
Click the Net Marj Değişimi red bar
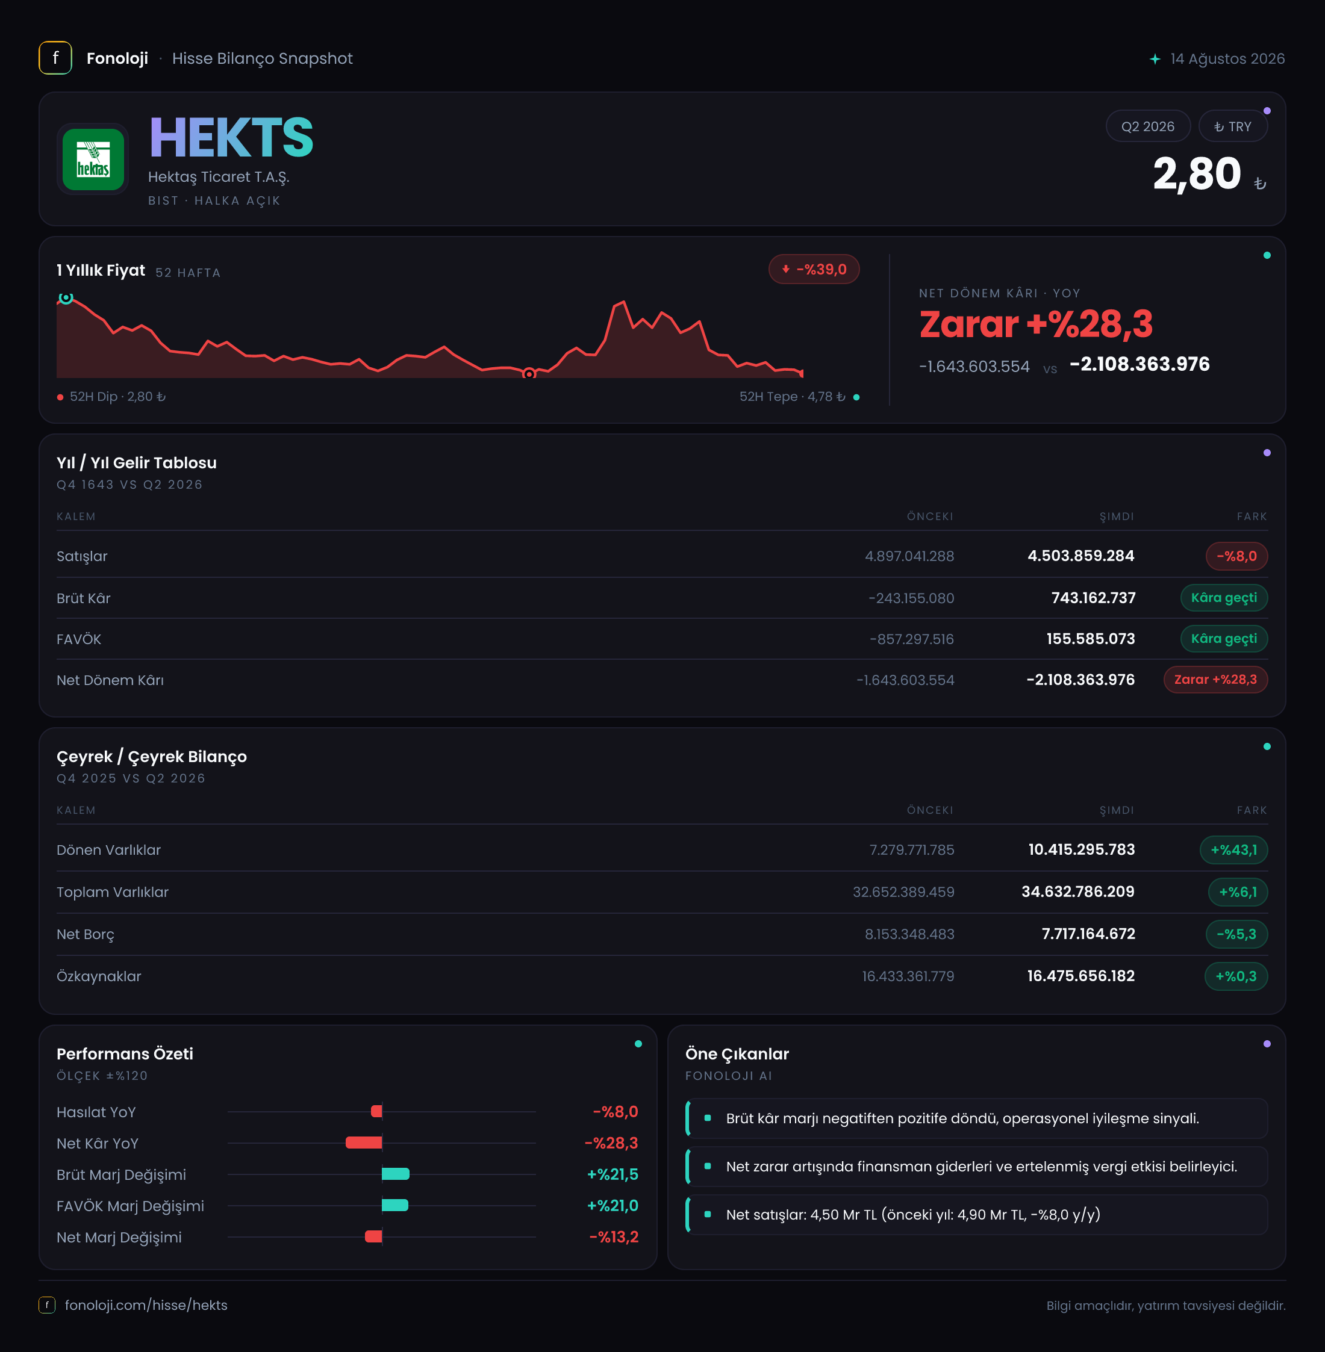(x=373, y=1236)
